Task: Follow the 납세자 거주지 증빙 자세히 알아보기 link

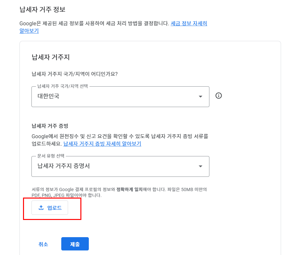Action: point(102,144)
